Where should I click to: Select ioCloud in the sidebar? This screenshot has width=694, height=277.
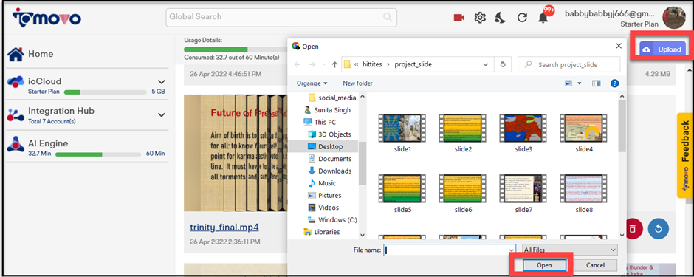(45, 81)
